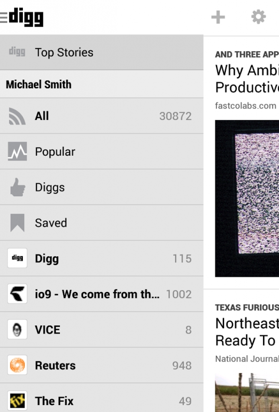The width and height of the screenshot is (279, 412).
Task: Open the Top Stories menu item
Action: [64, 52]
